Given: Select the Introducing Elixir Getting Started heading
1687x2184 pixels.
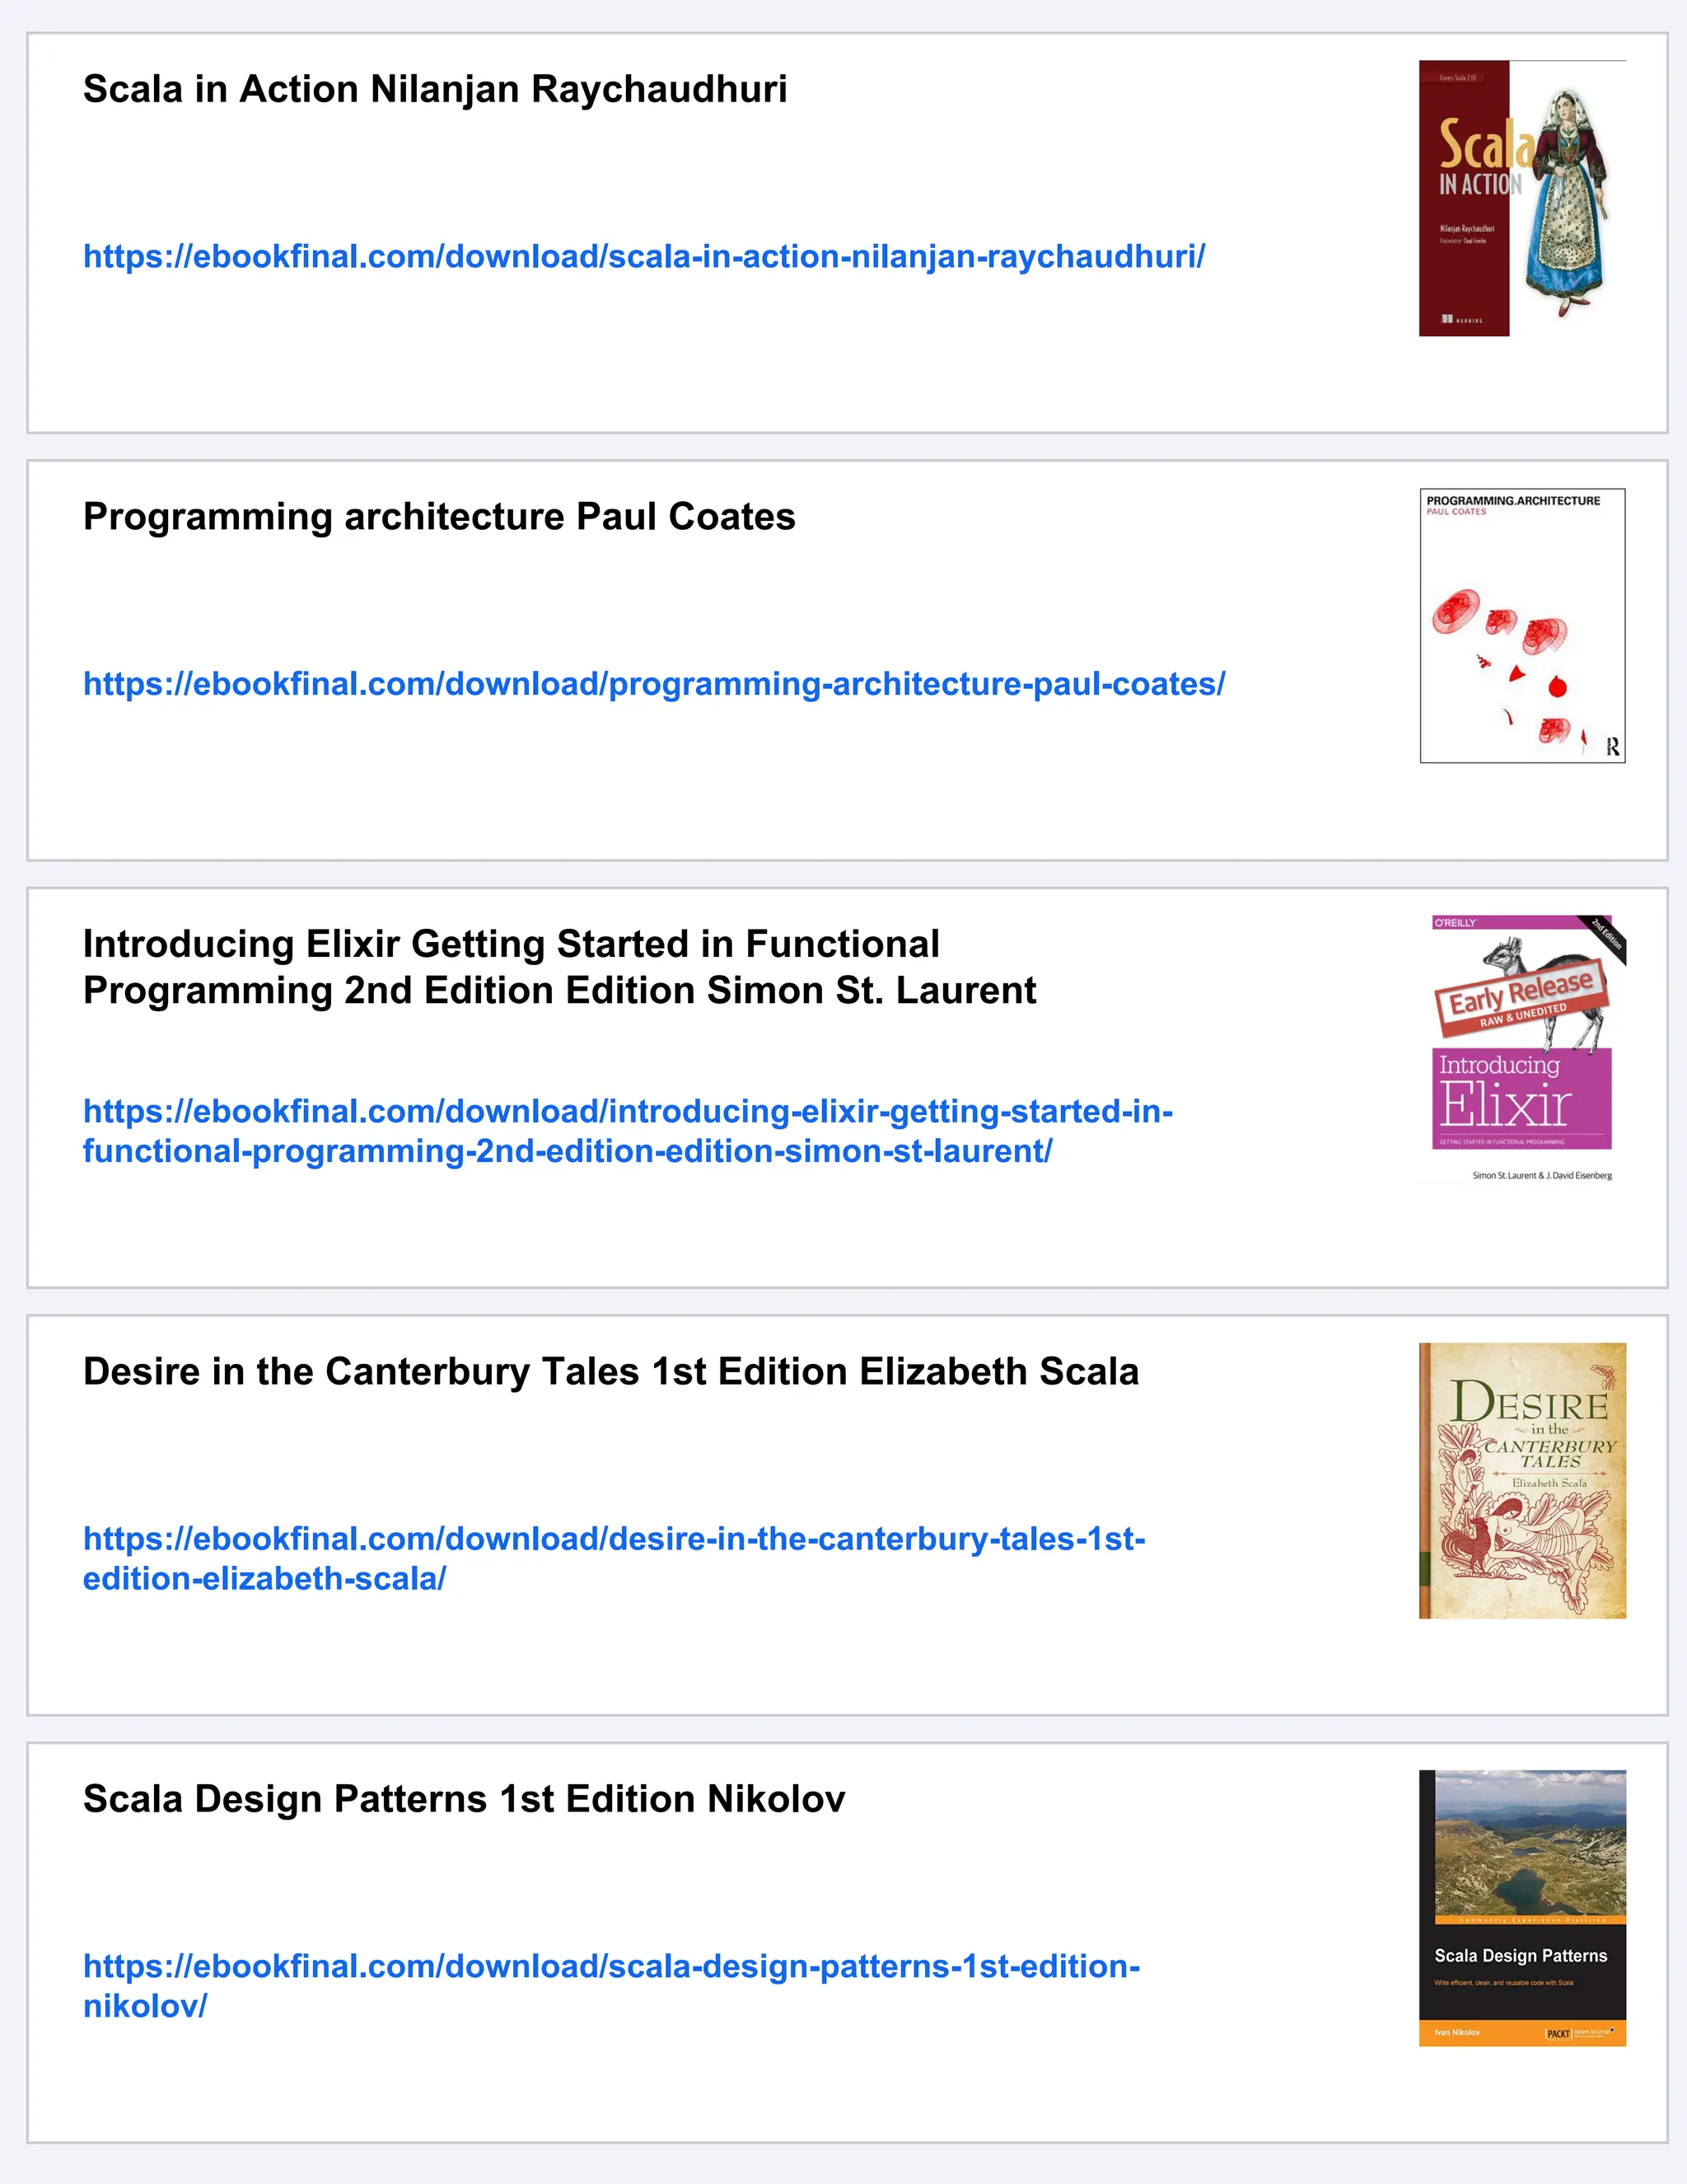Looking at the screenshot, I should pos(559,967).
